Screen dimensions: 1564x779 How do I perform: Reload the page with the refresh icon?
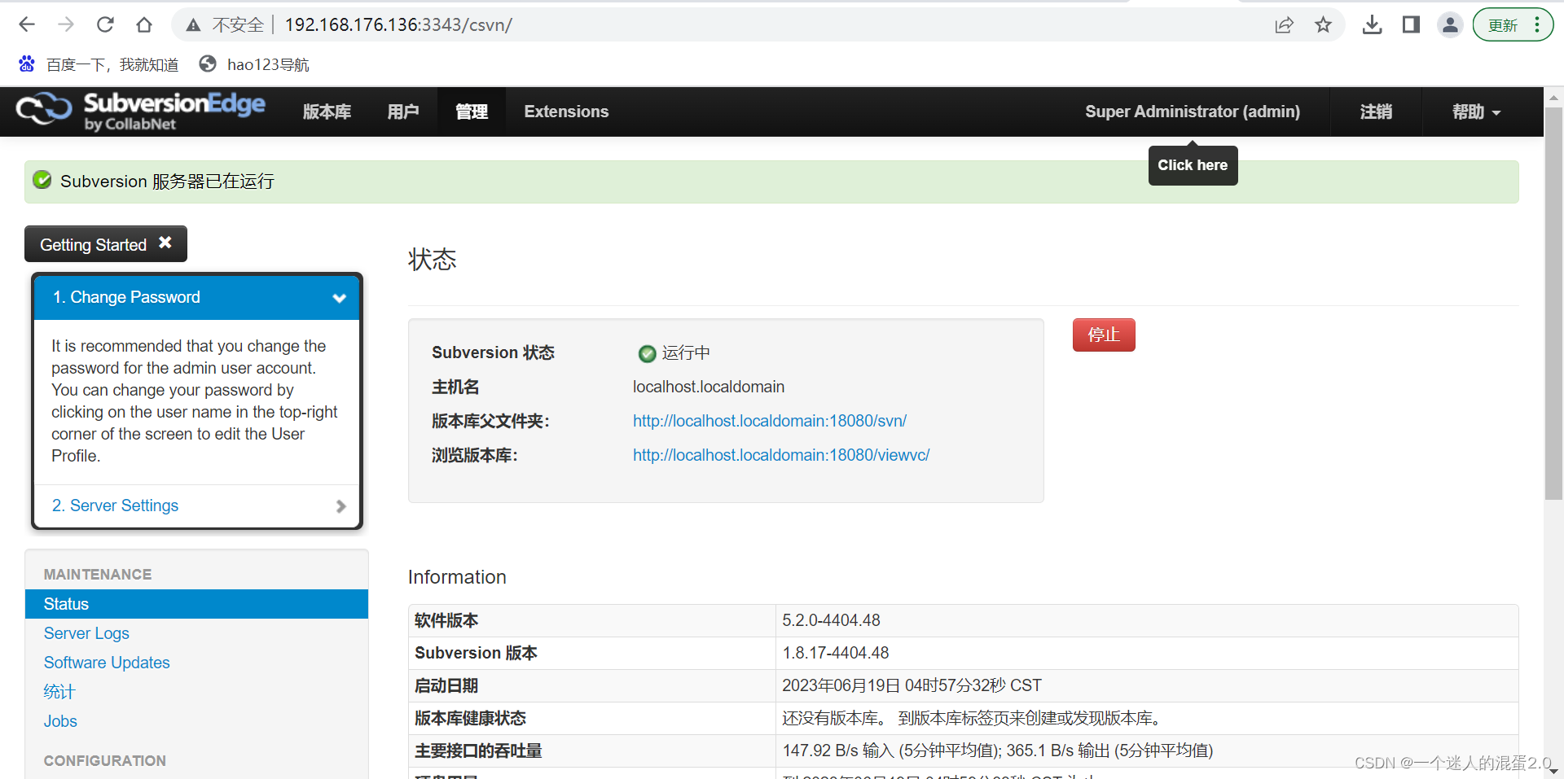pyautogui.click(x=105, y=24)
